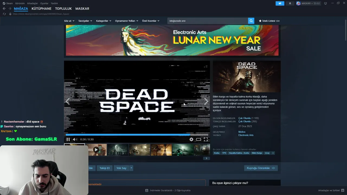Open the Arkadaşlar ve Sohbet label
The height and width of the screenshot is (195, 347).
click(x=329, y=190)
